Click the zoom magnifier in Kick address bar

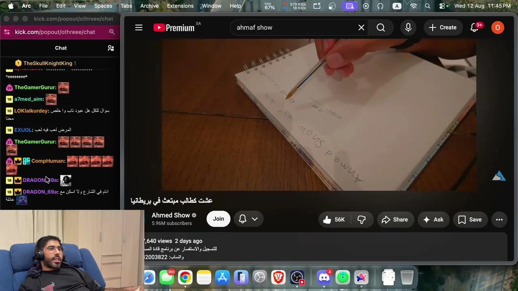click(112, 32)
